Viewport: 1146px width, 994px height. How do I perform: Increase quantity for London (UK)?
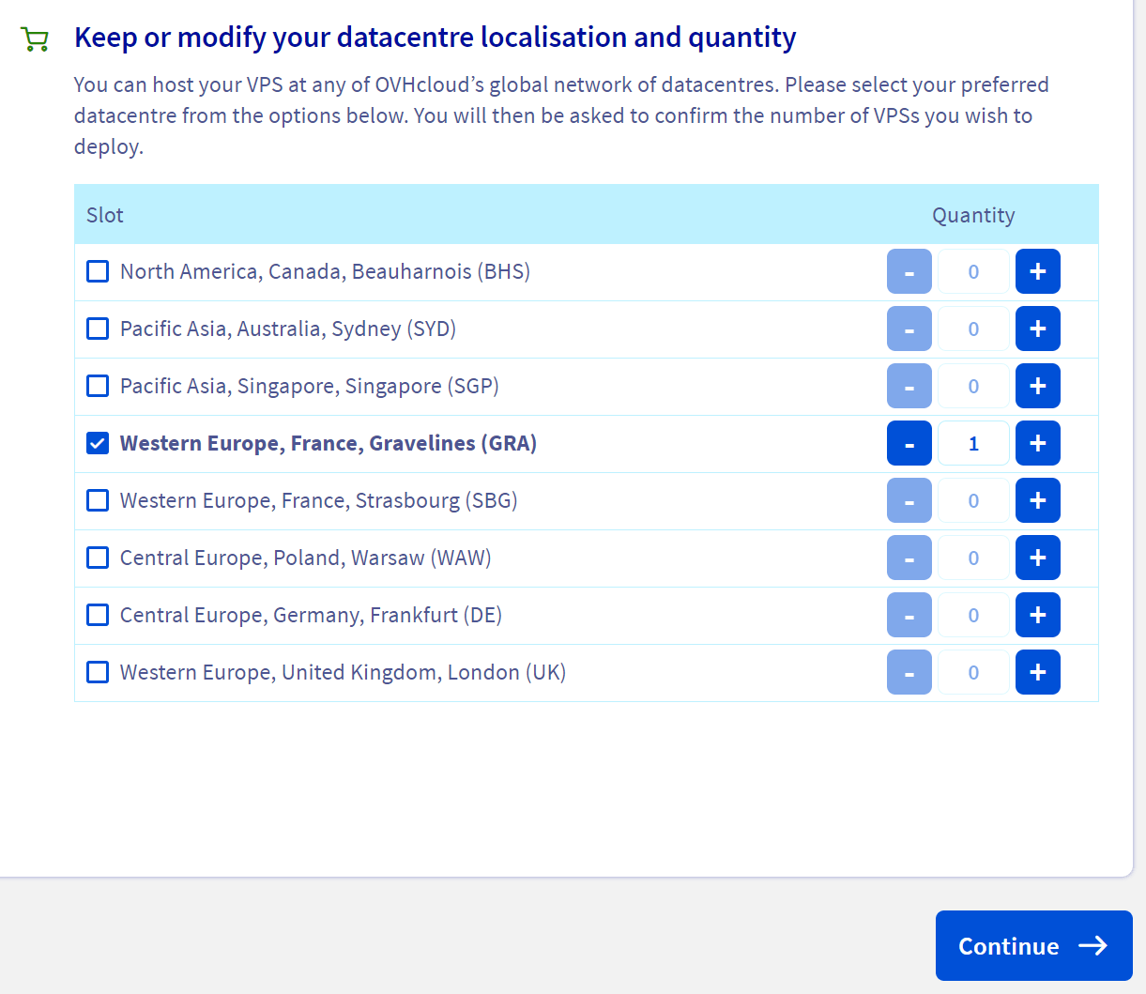[x=1038, y=672]
